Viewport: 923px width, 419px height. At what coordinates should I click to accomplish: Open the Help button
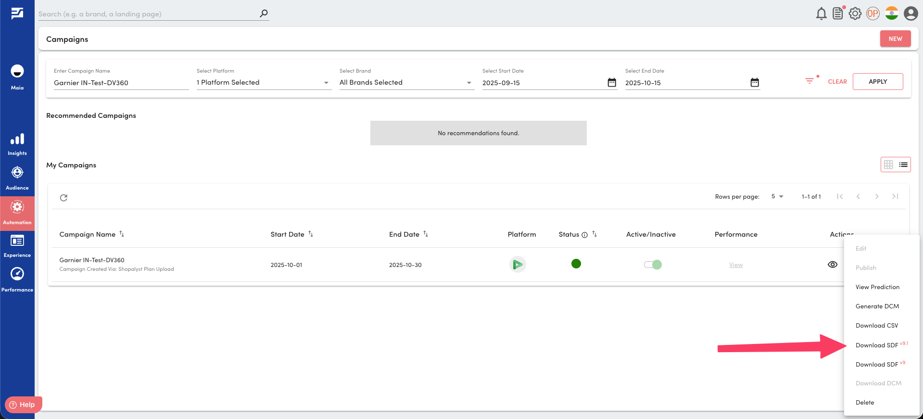click(24, 405)
